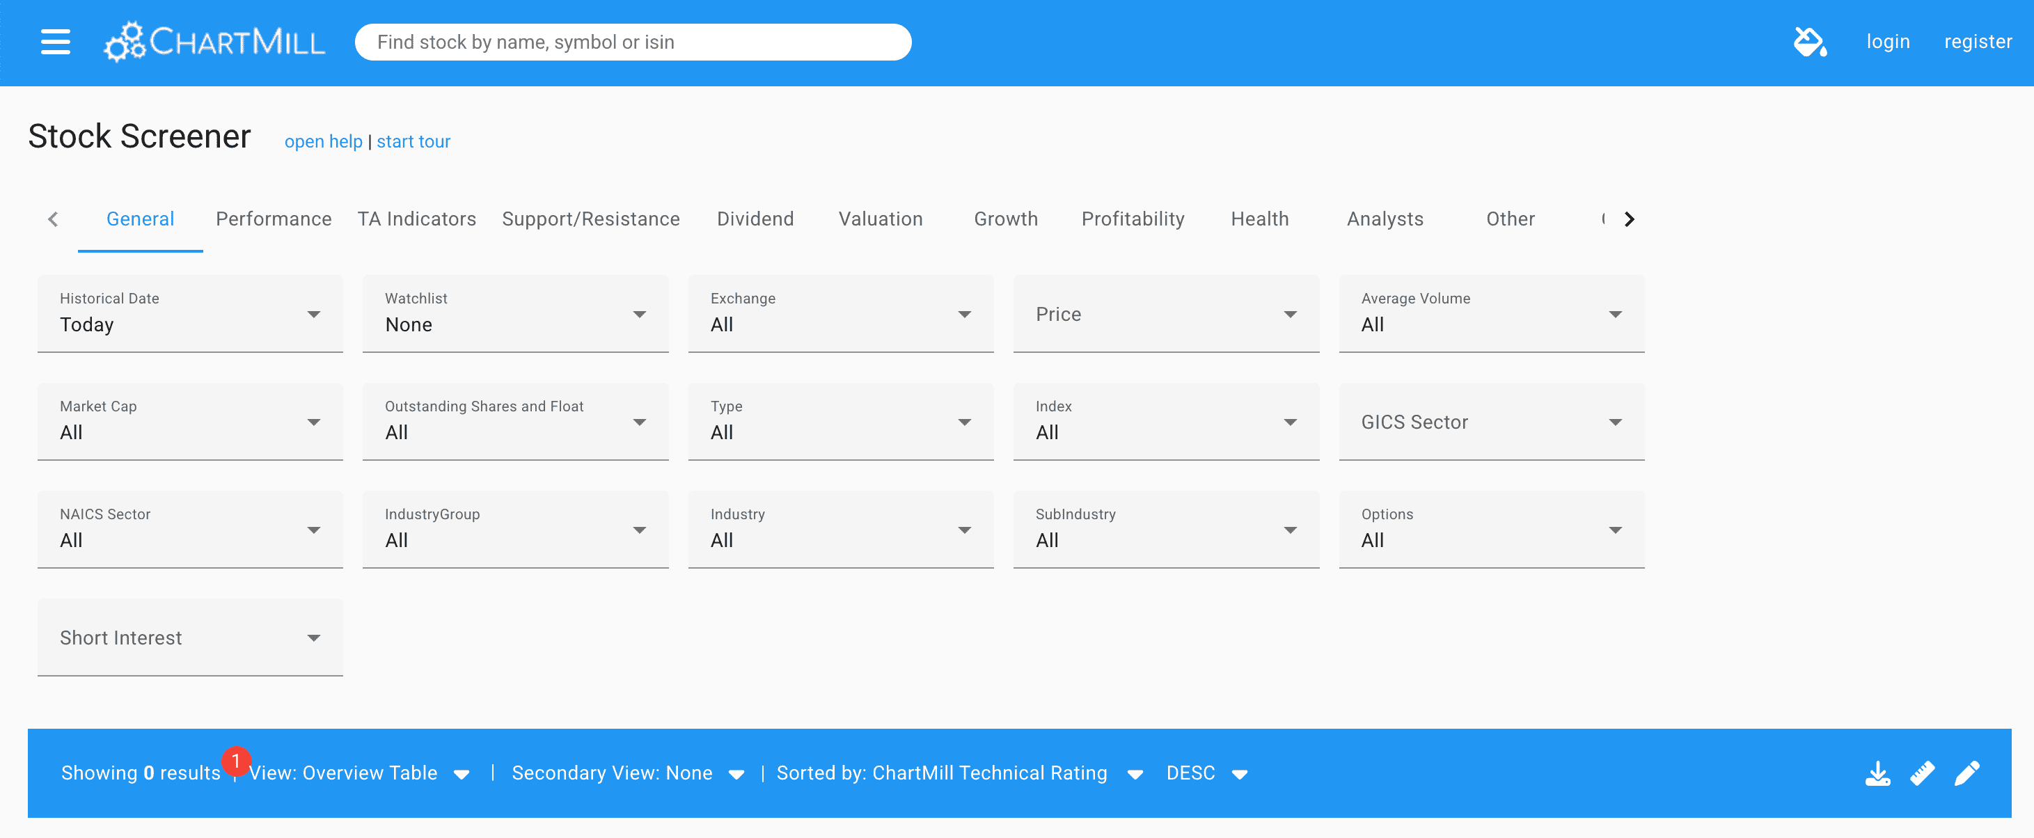This screenshot has width=2034, height=838.
Task: Click the pencil edit icon
Action: [x=1966, y=773]
